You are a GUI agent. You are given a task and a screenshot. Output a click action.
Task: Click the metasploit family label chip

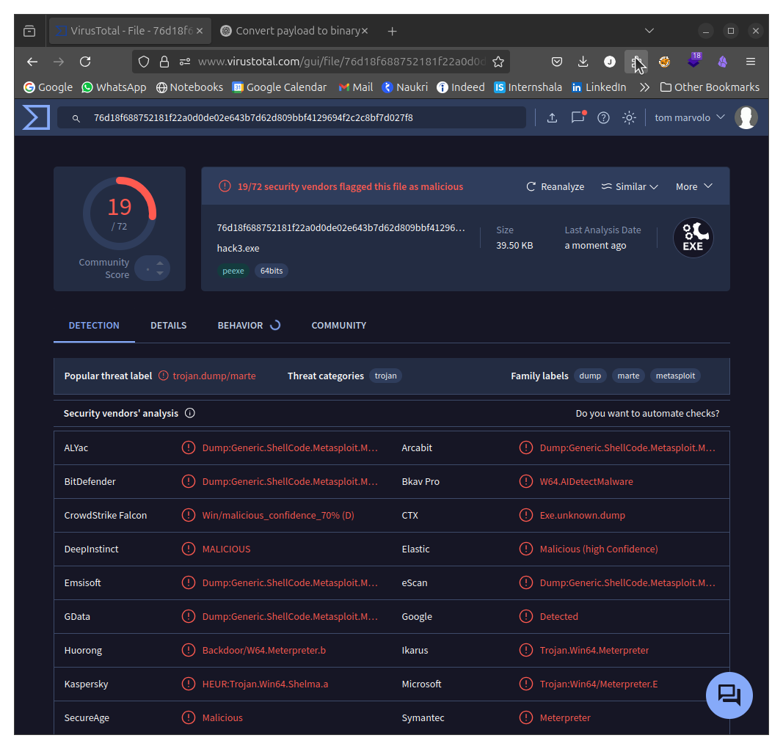[x=675, y=376]
